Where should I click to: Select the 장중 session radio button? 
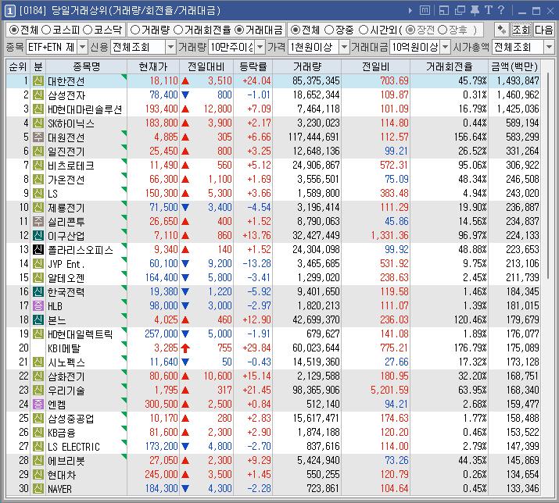329,30
